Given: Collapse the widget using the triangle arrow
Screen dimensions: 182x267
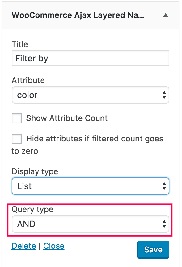Looking at the screenshot, I should point(166,15).
